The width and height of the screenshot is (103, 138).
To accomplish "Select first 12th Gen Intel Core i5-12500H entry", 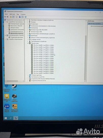I will pos(43,45).
